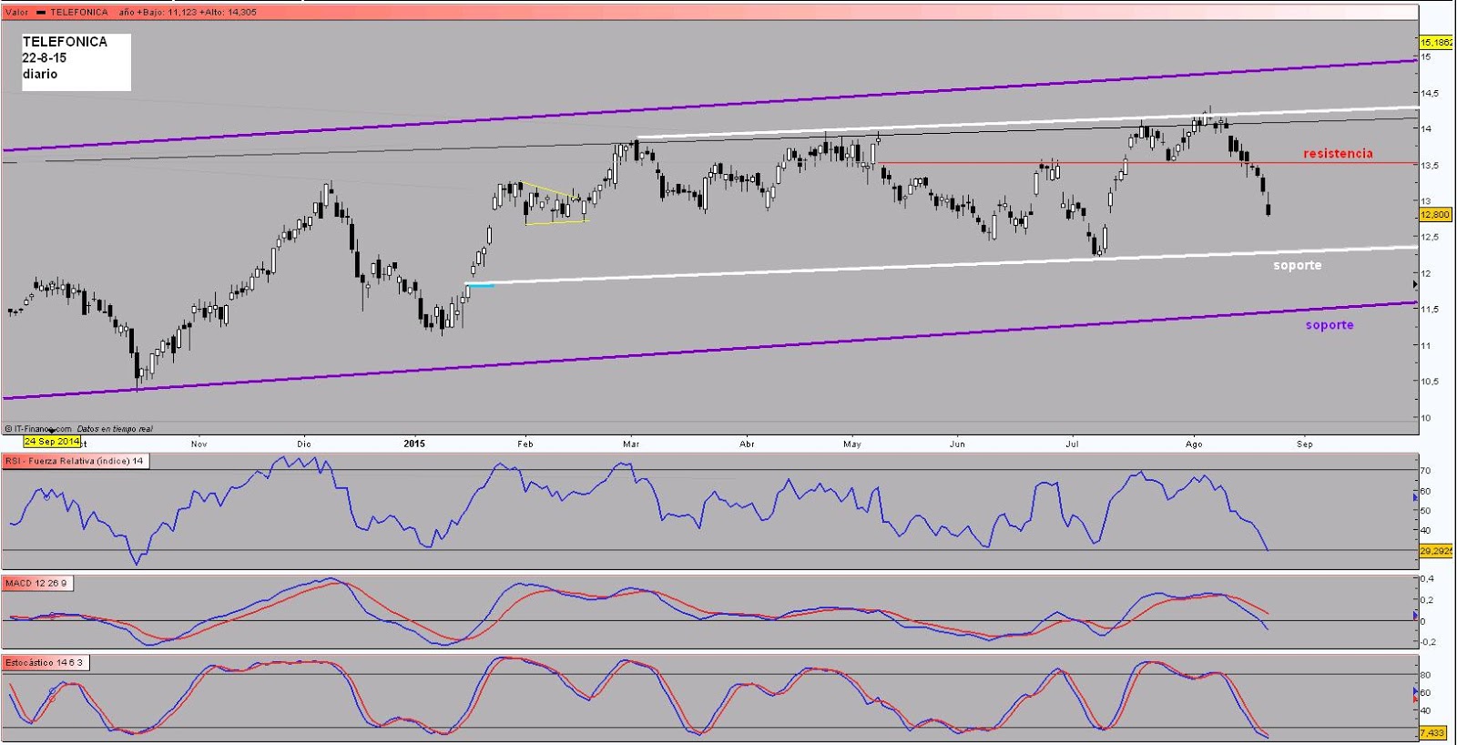Open the 'MACD 12 26 9' indicator label
The image size is (1457, 745).
(x=36, y=583)
